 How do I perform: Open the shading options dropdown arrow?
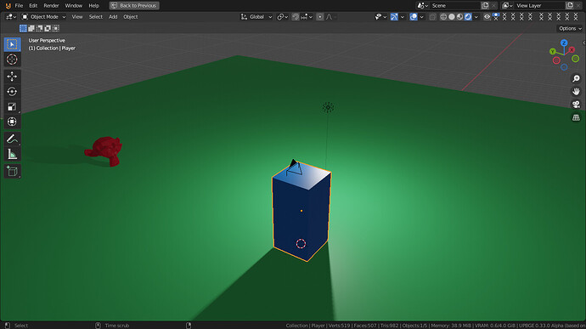click(x=476, y=17)
